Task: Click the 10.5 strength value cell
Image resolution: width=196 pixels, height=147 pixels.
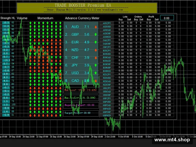Action: click(x=6, y=23)
